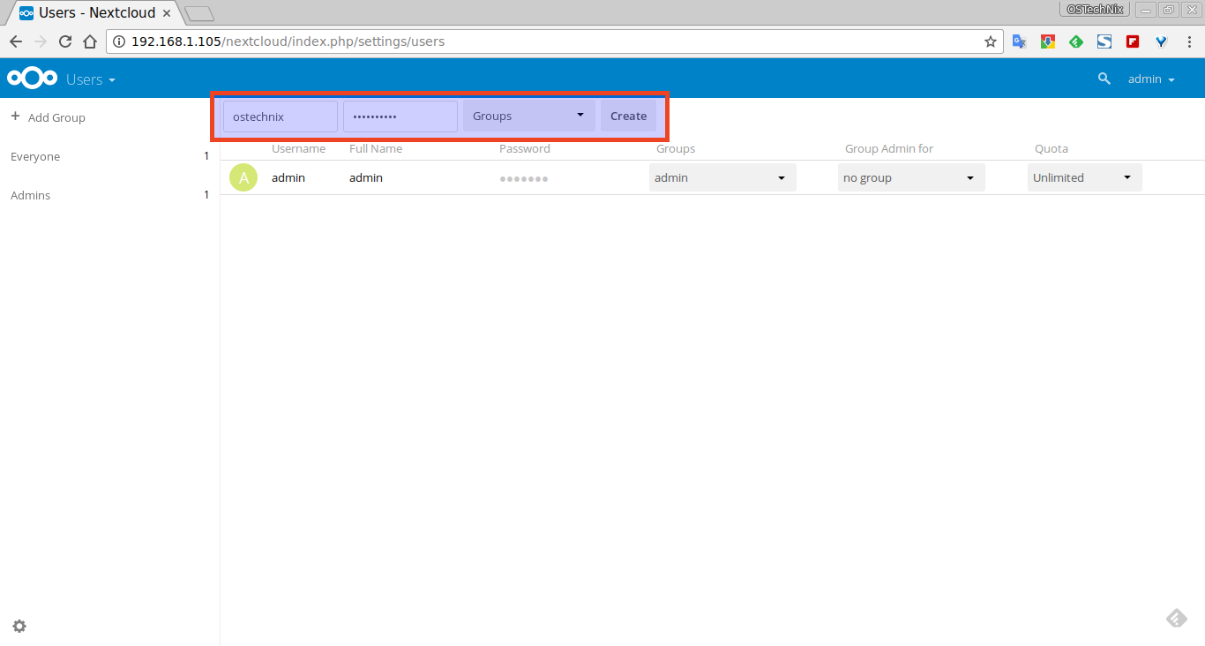1205x646 pixels.
Task: Open admin's Groups dropdown in table
Action: 722,177
